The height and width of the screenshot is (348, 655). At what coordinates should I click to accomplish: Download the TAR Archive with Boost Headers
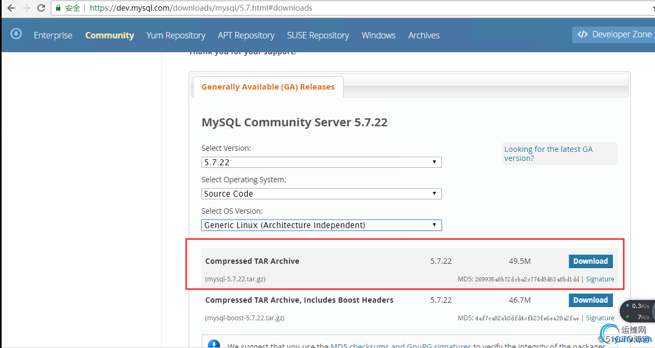click(x=590, y=300)
